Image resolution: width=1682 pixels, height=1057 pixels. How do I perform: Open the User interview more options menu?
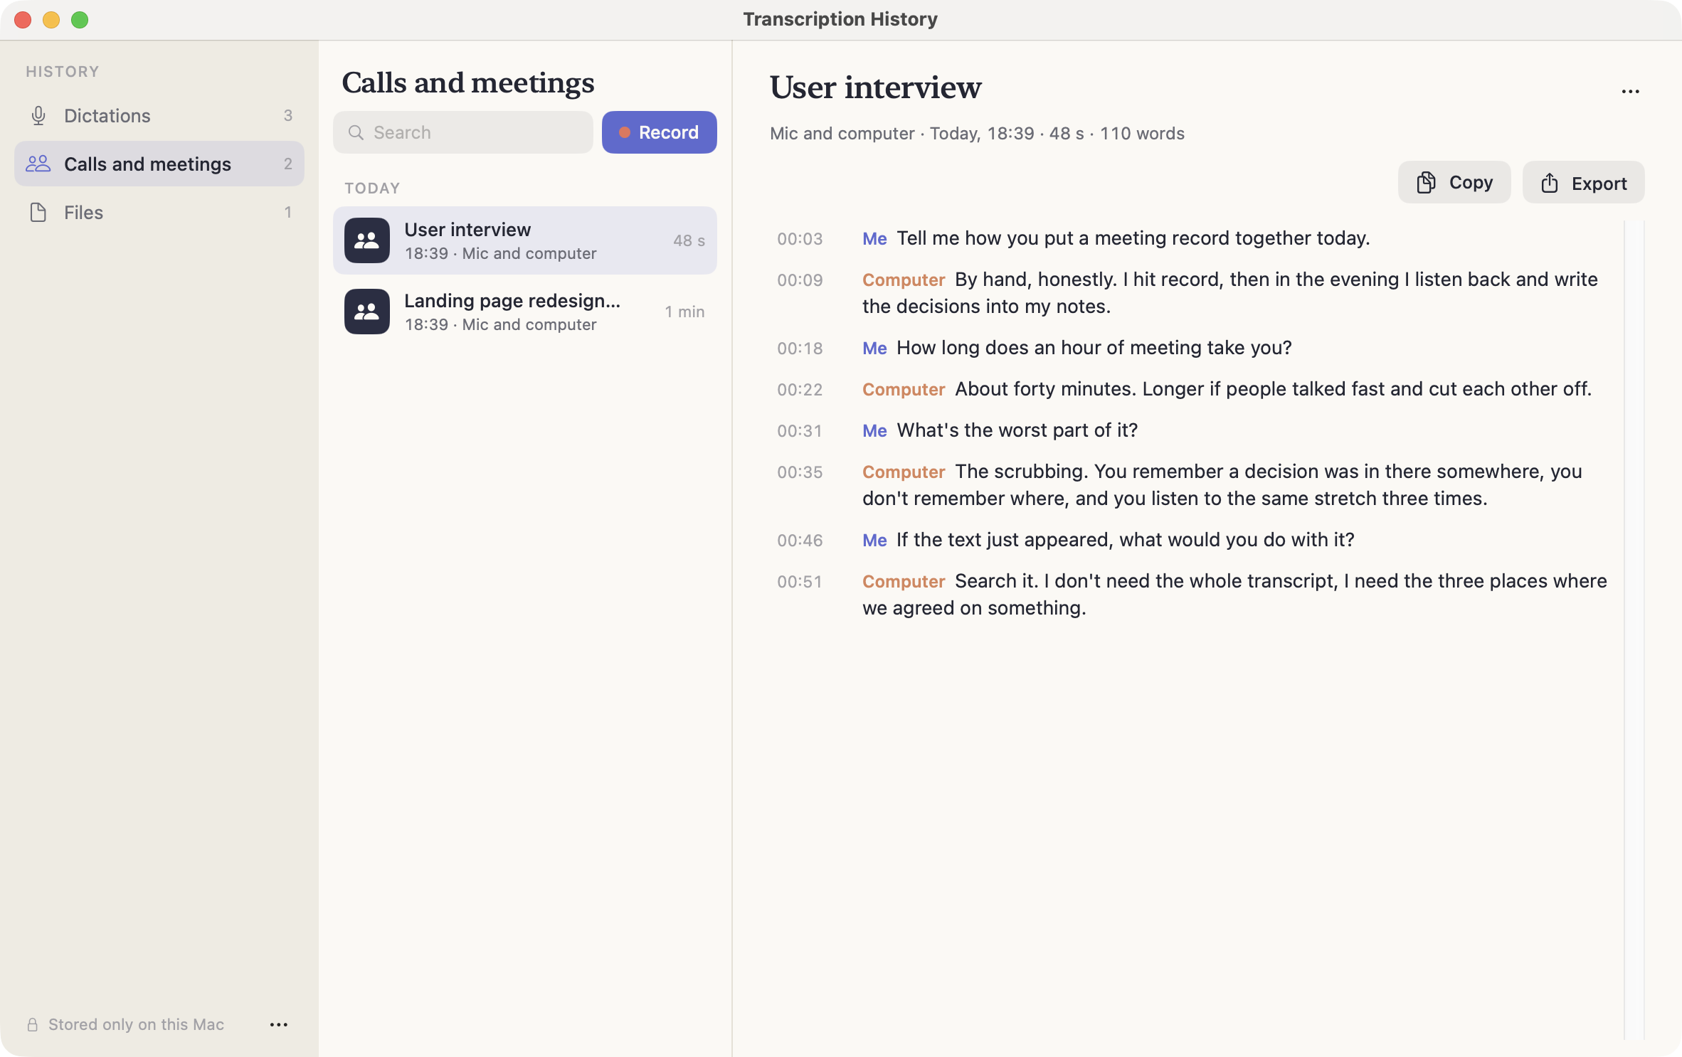click(x=1630, y=91)
